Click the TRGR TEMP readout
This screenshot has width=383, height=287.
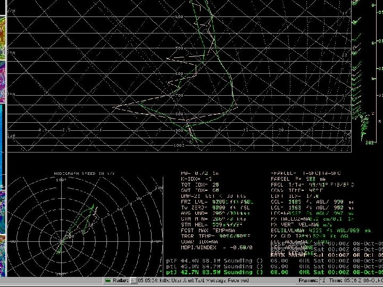point(215,236)
